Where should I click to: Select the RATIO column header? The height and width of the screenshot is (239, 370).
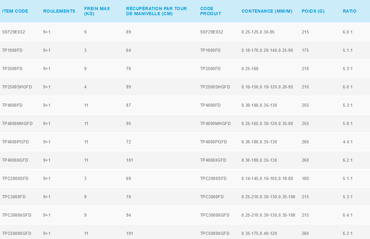click(349, 11)
